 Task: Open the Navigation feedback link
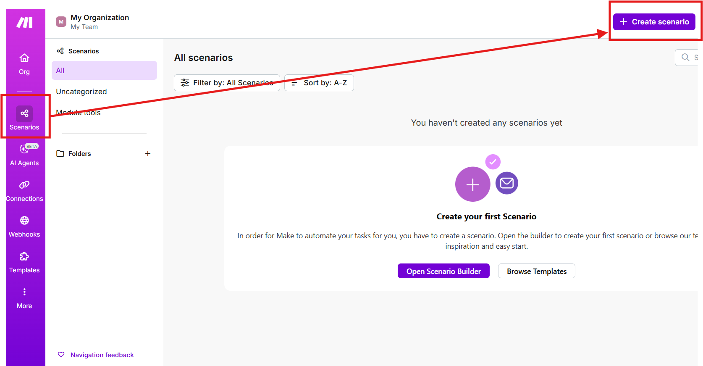pos(102,355)
